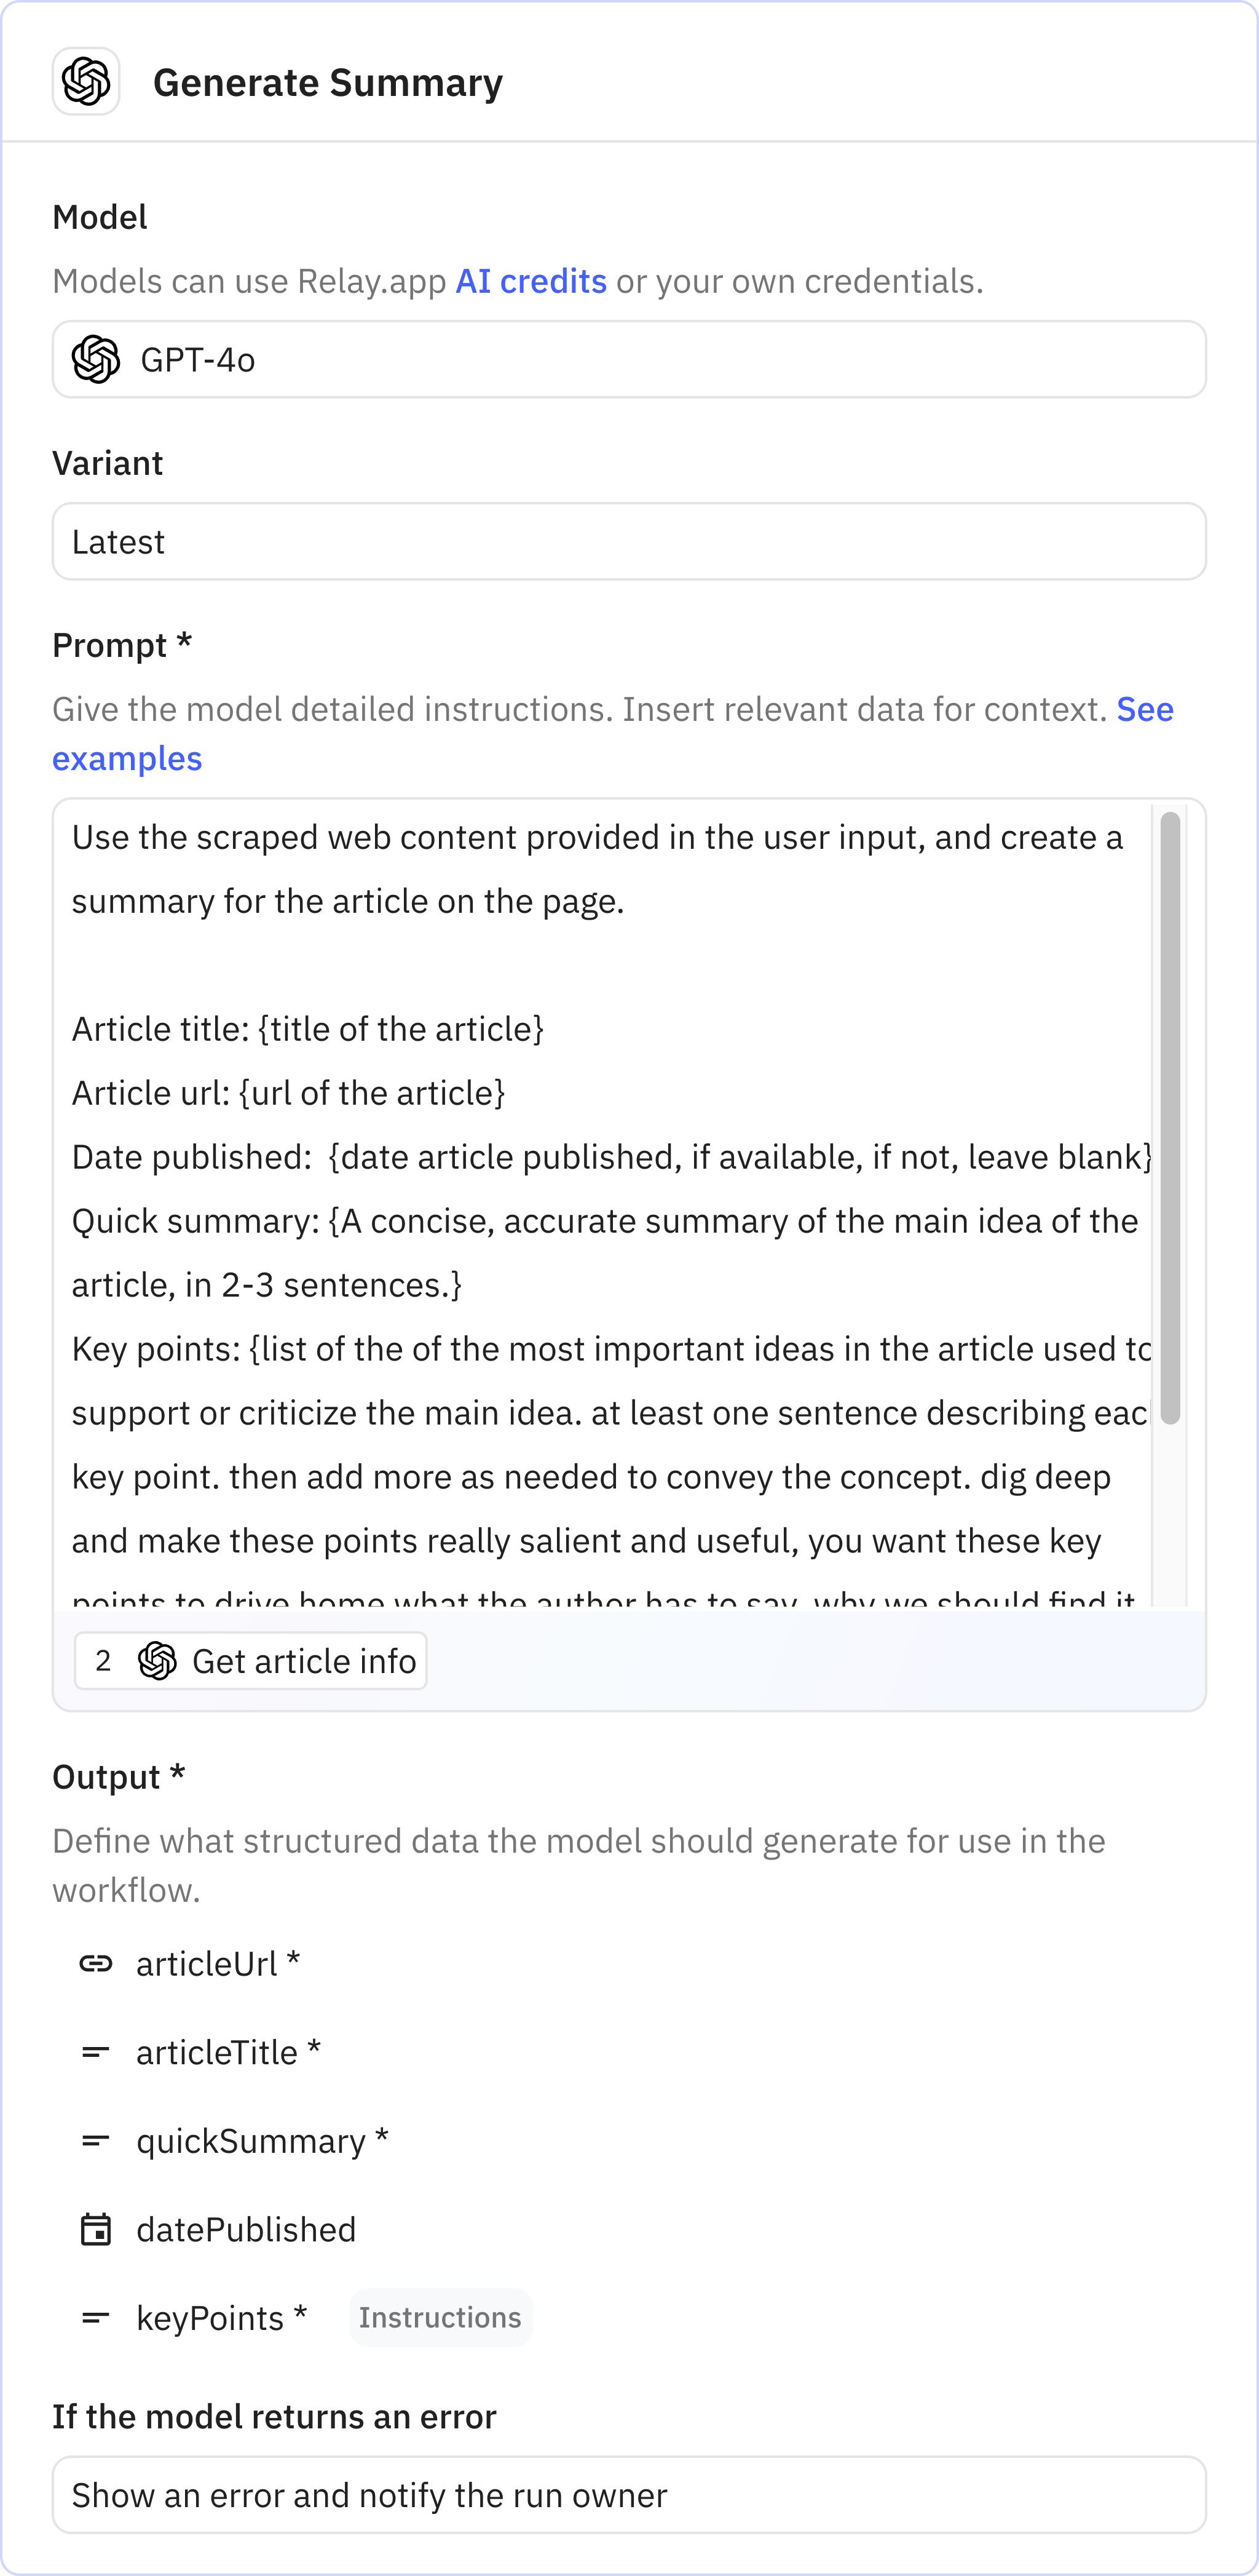Click the OpenAI logo next to Generate Summary

[x=86, y=82]
